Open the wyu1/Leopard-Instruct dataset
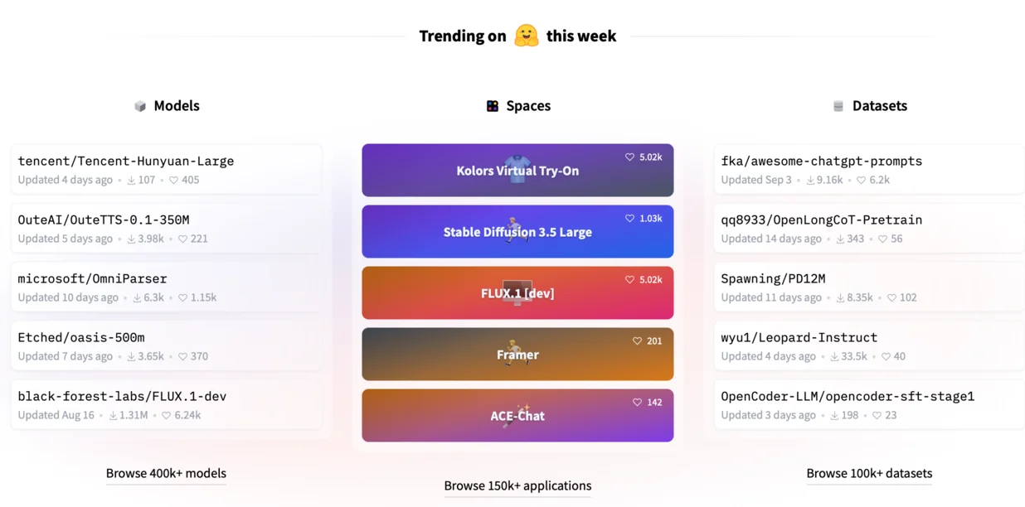The image size is (1025, 507). (799, 338)
